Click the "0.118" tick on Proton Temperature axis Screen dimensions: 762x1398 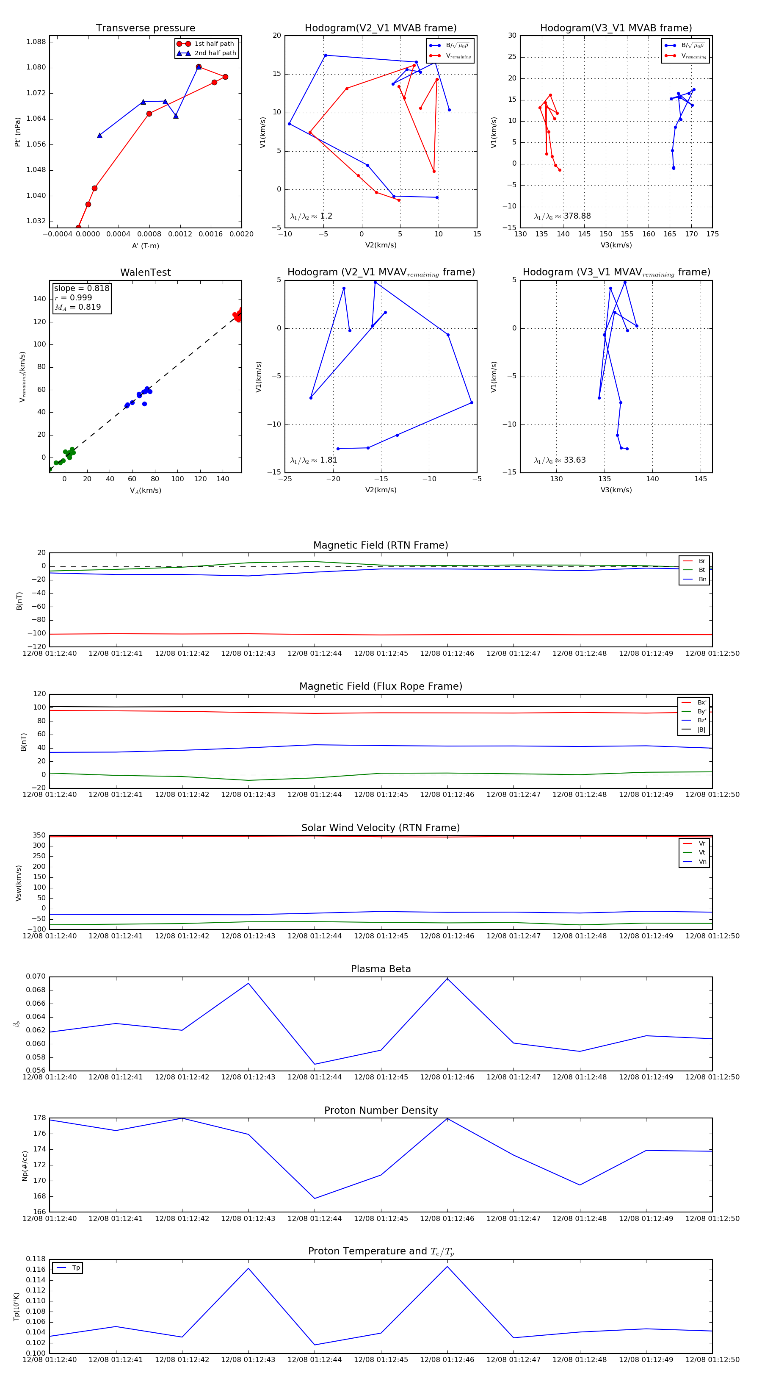(36, 1259)
